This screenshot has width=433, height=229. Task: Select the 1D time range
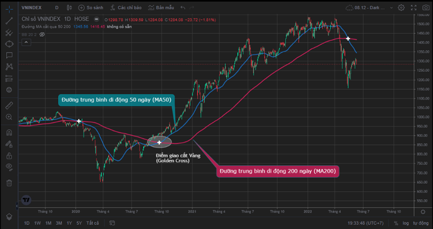27,223
